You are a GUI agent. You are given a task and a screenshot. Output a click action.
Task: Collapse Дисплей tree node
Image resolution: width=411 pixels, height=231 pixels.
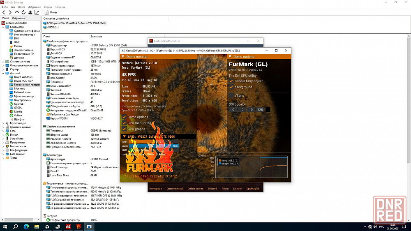tap(3, 73)
